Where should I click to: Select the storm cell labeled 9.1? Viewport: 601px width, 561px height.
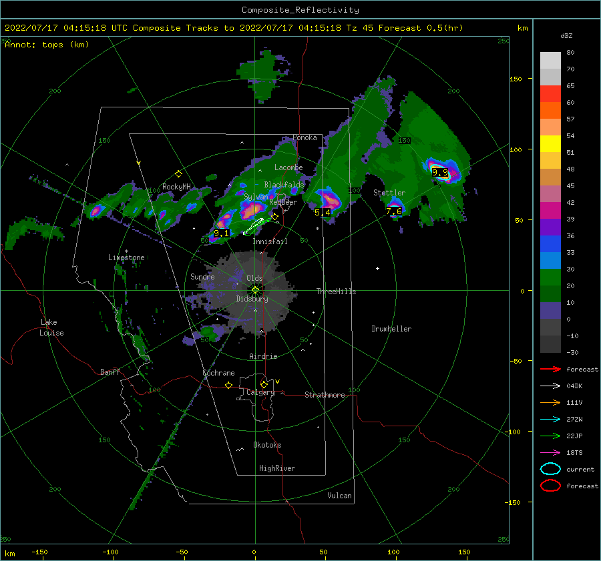coord(221,233)
